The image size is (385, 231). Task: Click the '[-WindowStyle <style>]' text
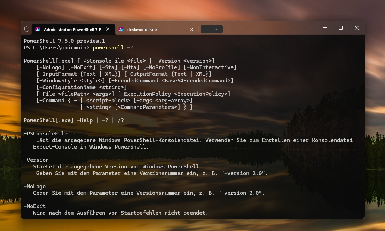point(71,81)
